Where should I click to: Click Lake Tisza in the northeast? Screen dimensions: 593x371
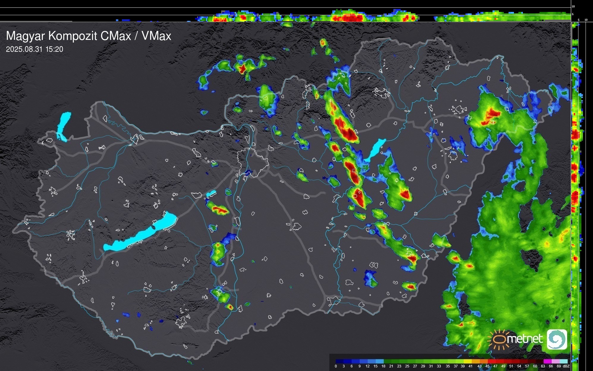point(376,149)
